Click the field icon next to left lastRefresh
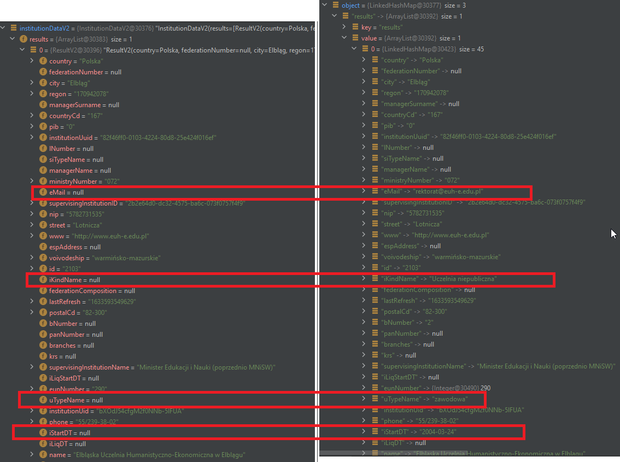Image resolution: width=620 pixels, height=462 pixels. pyautogui.click(x=43, y=301)
